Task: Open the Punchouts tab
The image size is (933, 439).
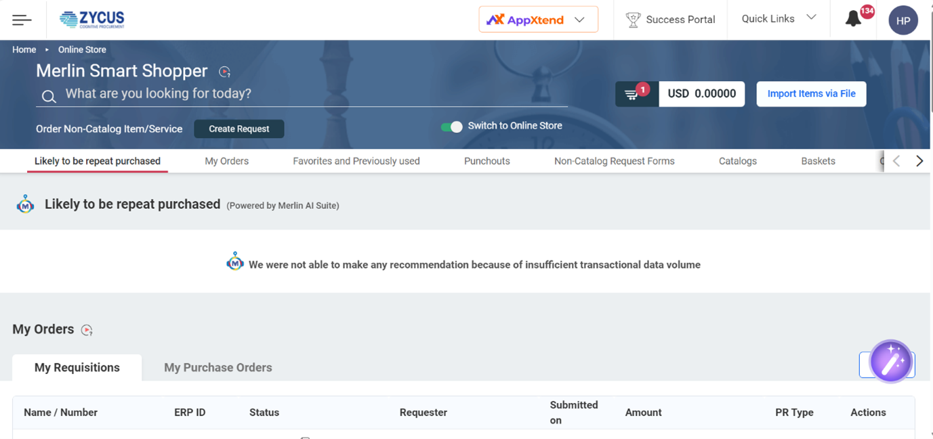Action: coord(486,161)
